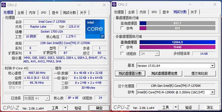Open 显卡 tab in left window
This screenshot has height=112, width=222.
(55, 12)
